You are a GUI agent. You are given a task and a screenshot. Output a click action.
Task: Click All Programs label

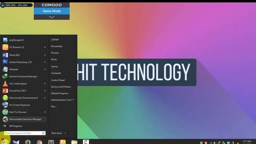coord(16,126)
